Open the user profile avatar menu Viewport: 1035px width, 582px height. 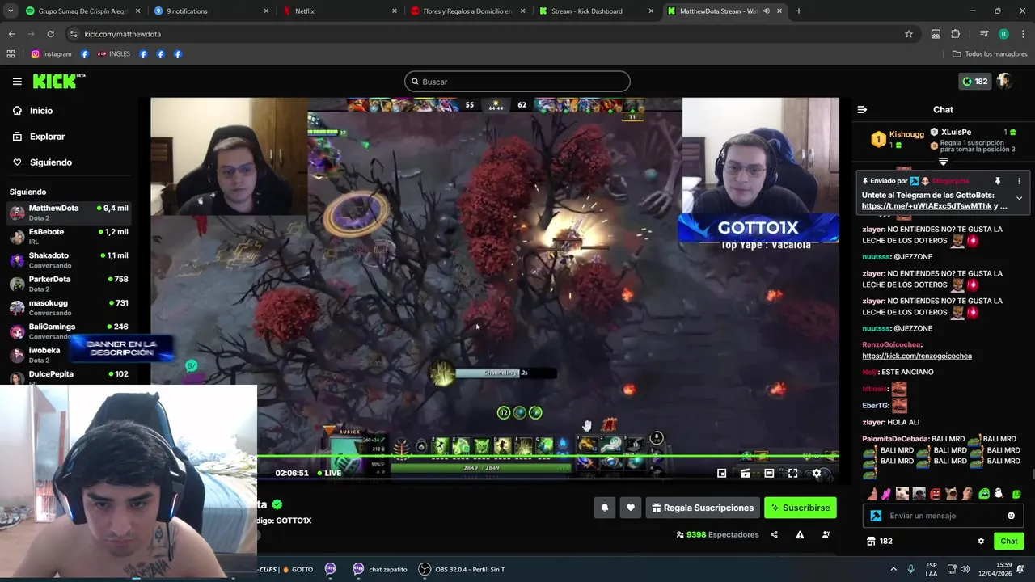(1004, 81)
